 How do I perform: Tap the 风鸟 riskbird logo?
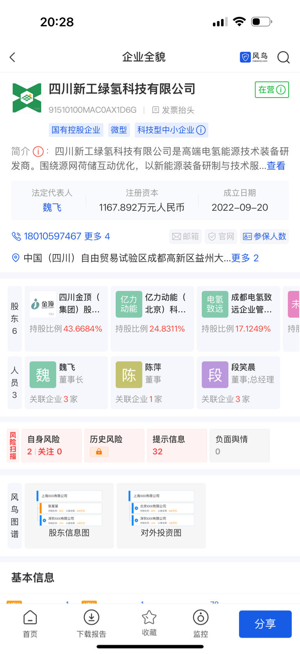254,57
